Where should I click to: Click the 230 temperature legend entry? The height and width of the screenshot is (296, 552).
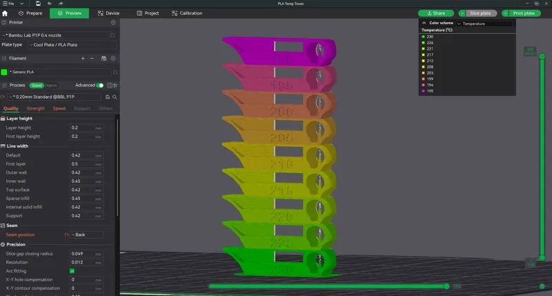tap(428, 37)
